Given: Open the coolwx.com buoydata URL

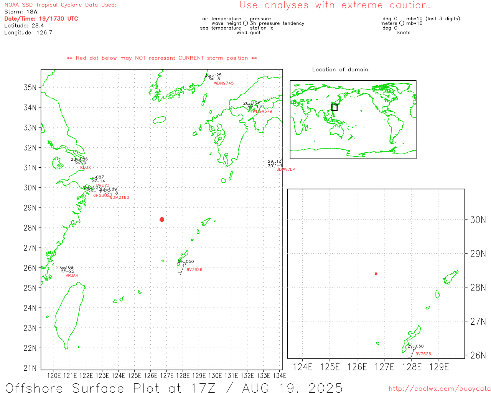Looking at the screenshot, I should (x=440, y=389).
